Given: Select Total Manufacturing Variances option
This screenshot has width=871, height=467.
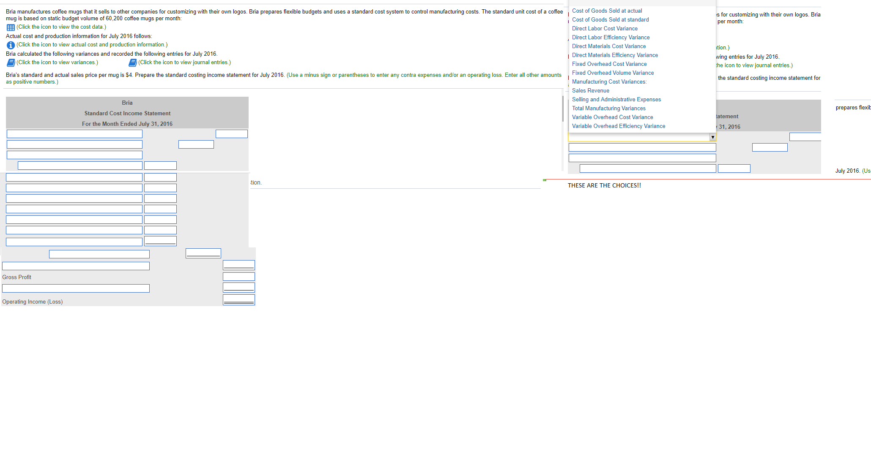Looking at the screenshot, I should pyautogui.click(x=608, y=109).
